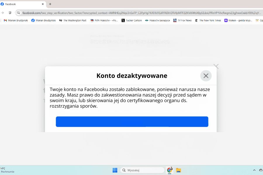
Task: Open a new browser tab
Action: [x=50, y=4]
